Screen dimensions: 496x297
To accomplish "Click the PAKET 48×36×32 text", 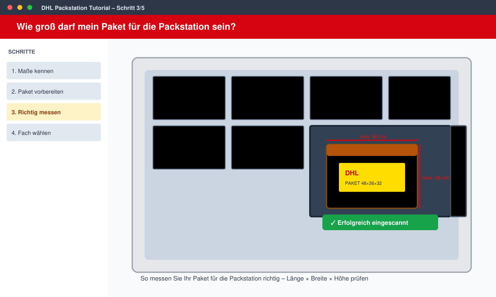I will 363,183.
